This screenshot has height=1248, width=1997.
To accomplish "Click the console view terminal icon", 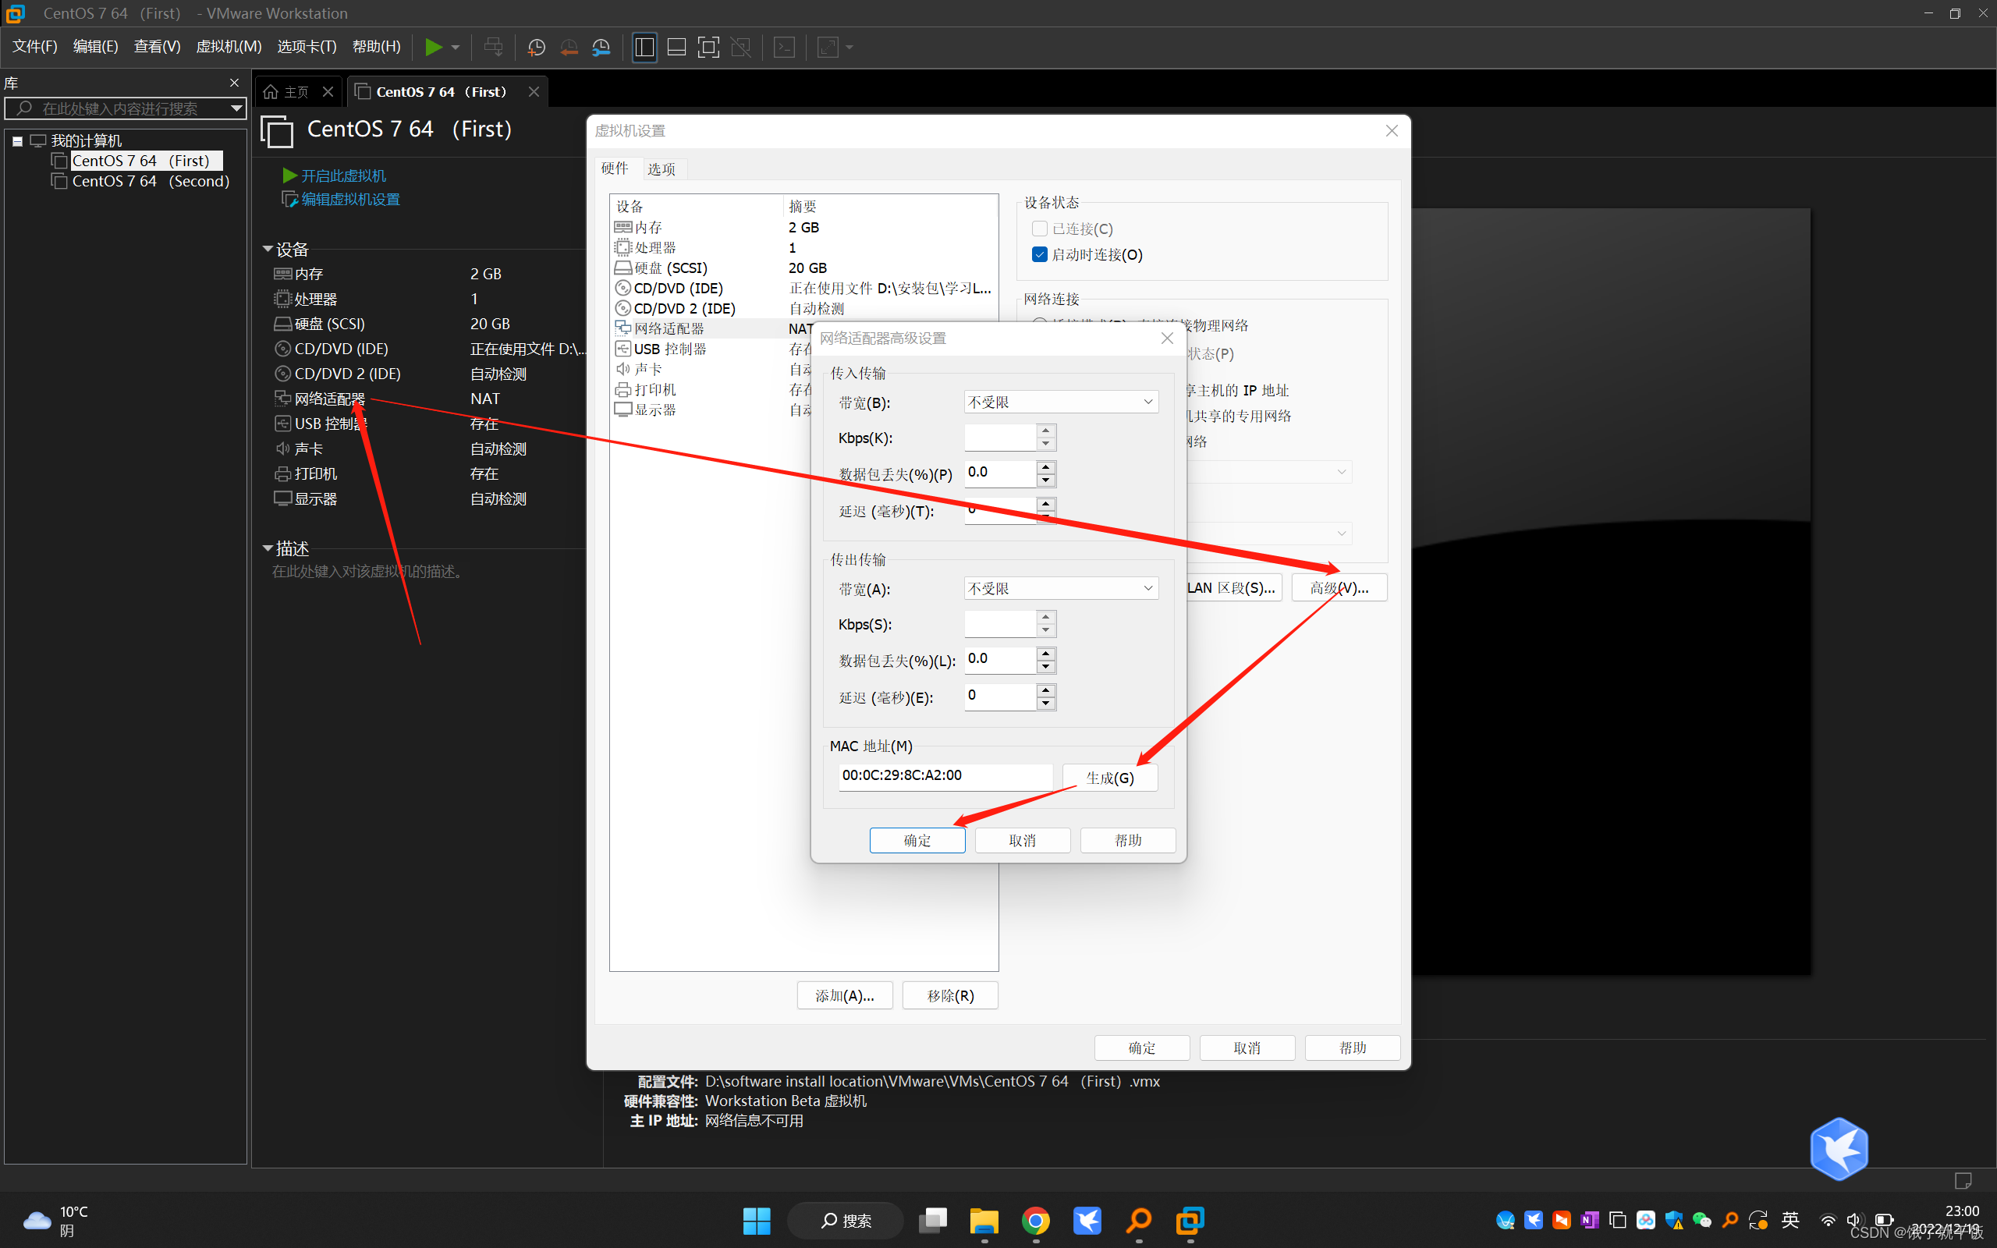I will click(x=784, y=47).
